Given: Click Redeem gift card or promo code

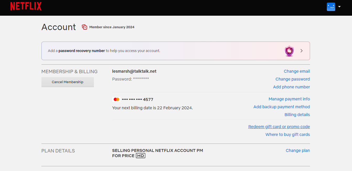Looking at the screenshot, I should pos(279,127).
